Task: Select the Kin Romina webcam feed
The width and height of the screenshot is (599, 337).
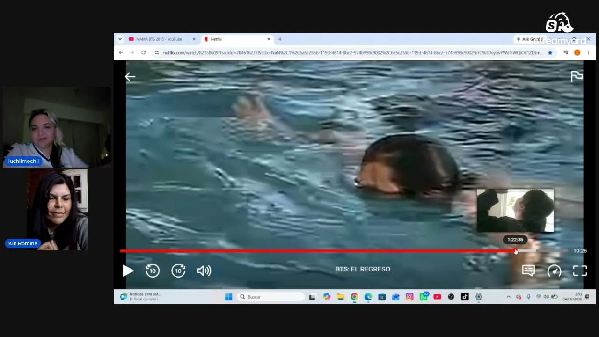Action: (57, 210)
